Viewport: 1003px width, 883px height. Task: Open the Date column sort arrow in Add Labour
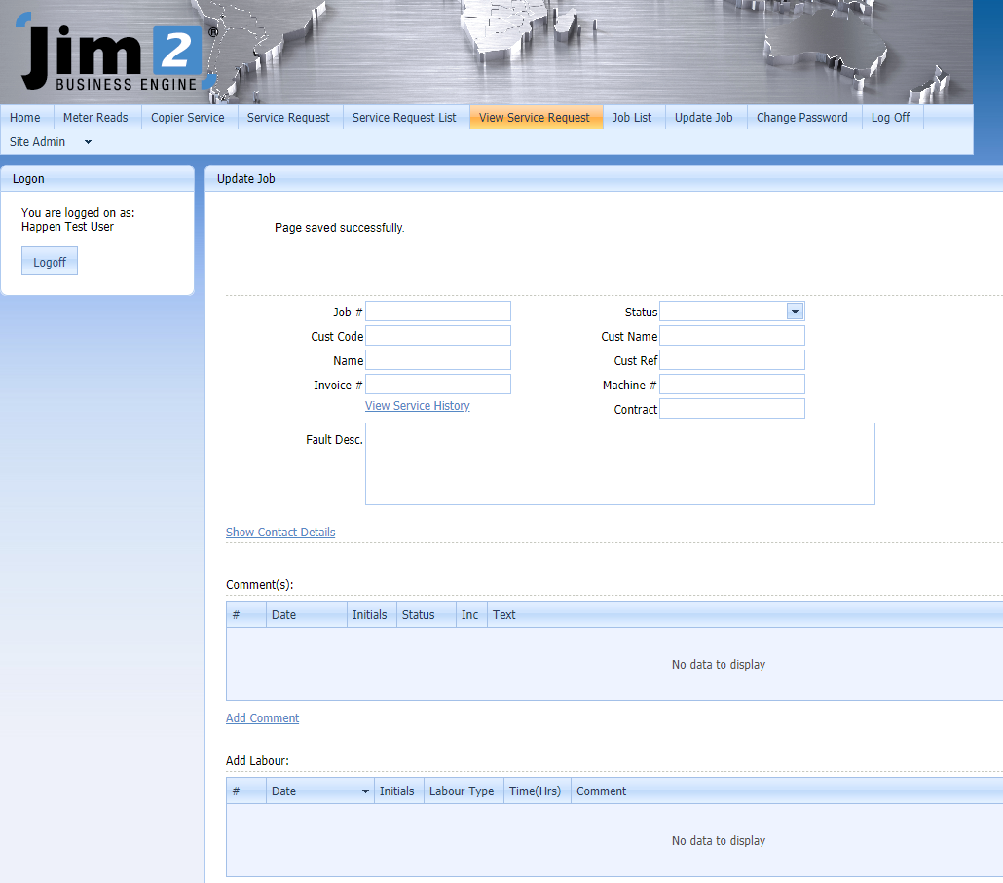(365, 791)
